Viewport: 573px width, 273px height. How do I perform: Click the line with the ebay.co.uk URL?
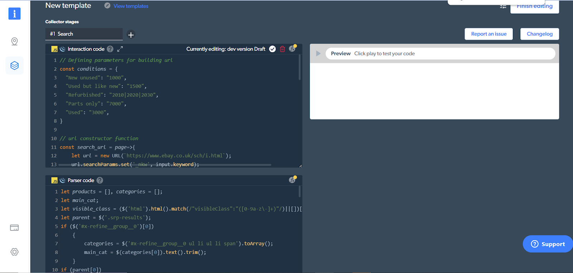[x=151, y=156]
